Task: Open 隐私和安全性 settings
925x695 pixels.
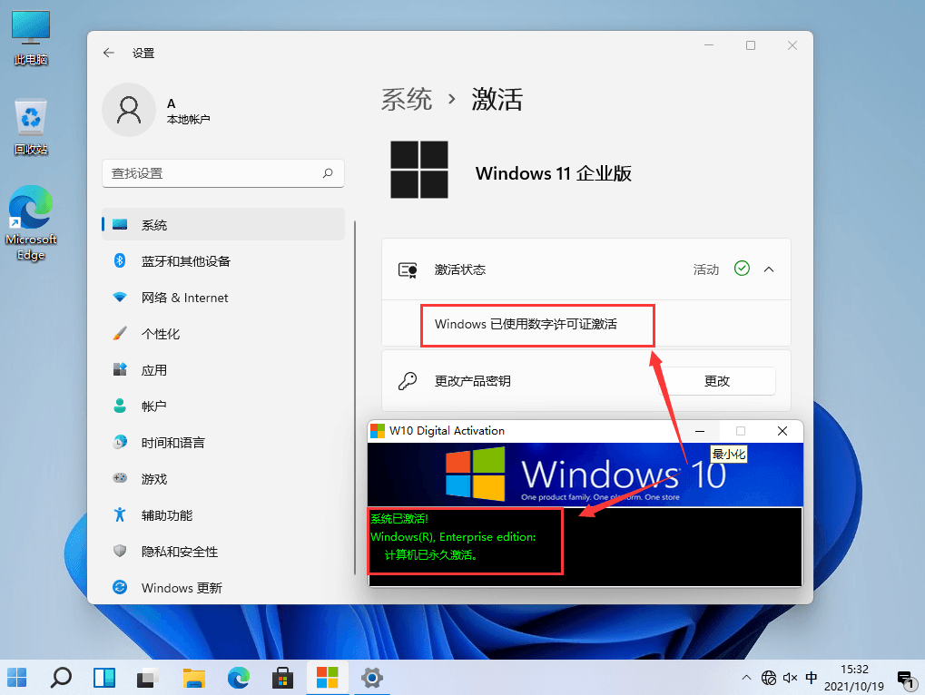Action: point(223,552)
